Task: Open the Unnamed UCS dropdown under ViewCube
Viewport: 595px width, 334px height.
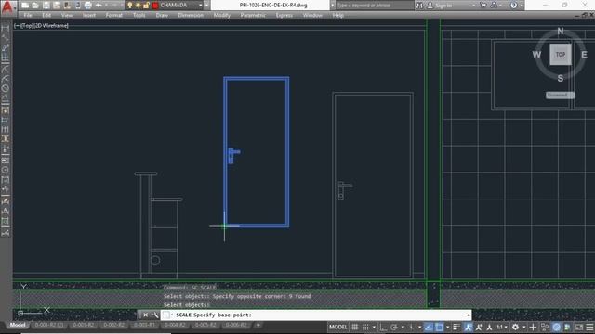Action: click(x=561, y=95)
